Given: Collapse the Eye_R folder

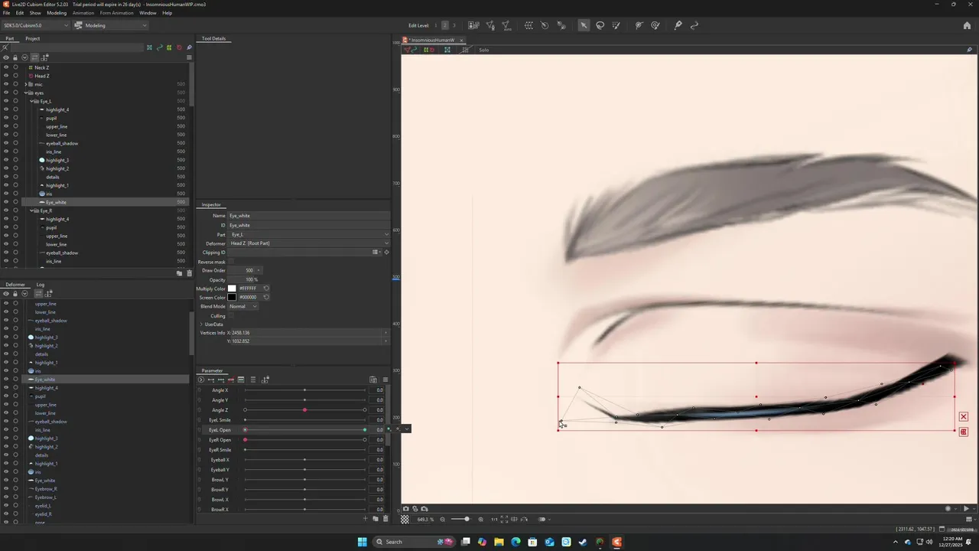Looking at the screenshot, I should click(x=31, y=210).
